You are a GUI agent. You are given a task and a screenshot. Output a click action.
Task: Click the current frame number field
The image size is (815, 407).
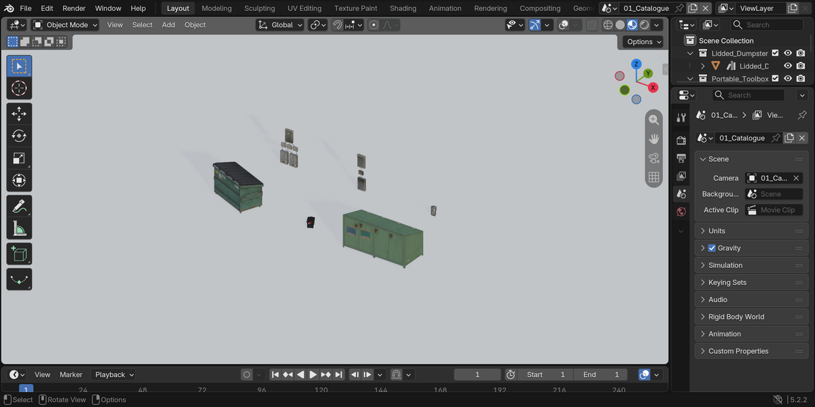pos(477,374)
